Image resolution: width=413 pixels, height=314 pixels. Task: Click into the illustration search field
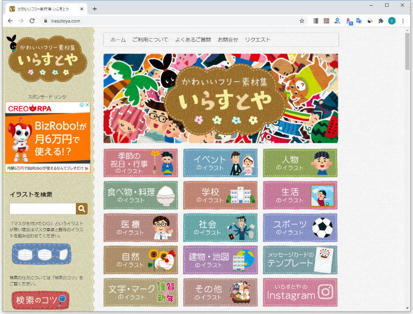[x=42, y=208]
